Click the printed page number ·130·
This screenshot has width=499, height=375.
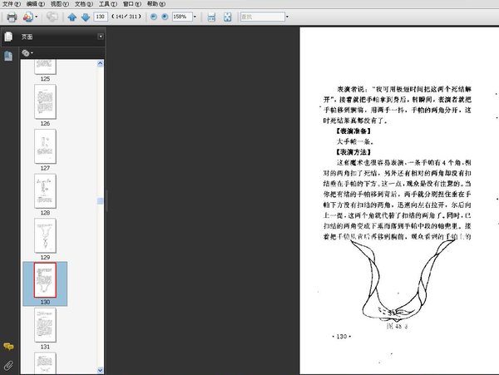pos(341,337)
